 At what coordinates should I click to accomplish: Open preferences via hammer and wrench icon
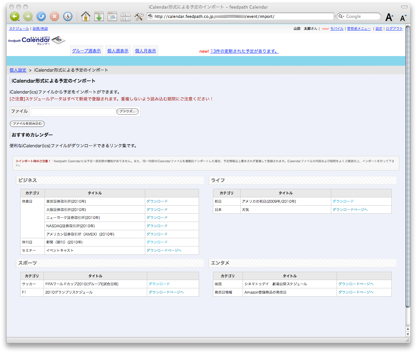[x=139, y=16]
